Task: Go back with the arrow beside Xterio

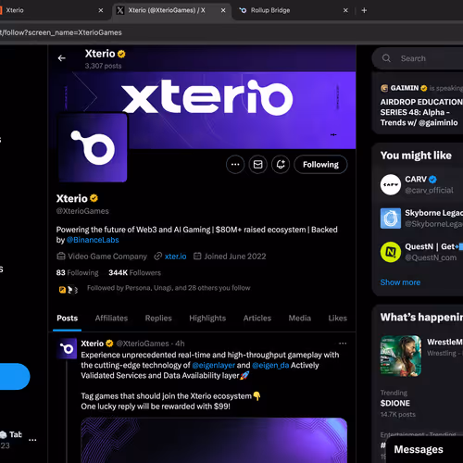Action: (x=62, y=58)
